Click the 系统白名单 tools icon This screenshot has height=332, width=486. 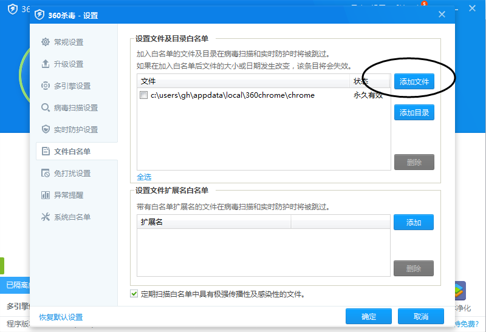46,217
